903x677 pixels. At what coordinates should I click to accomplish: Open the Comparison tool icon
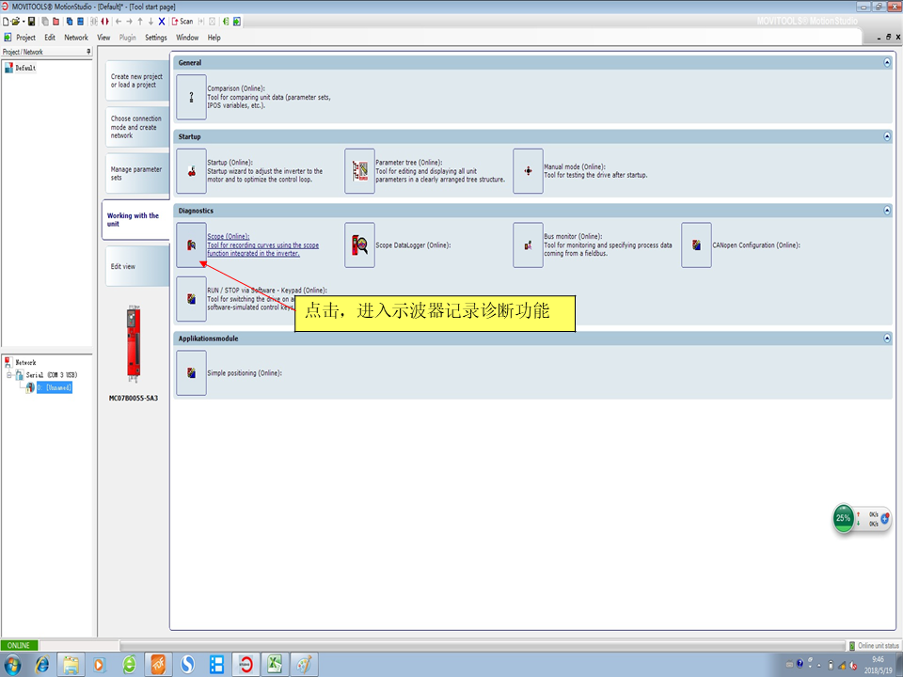pyautogui.click(x=191, y=97)
